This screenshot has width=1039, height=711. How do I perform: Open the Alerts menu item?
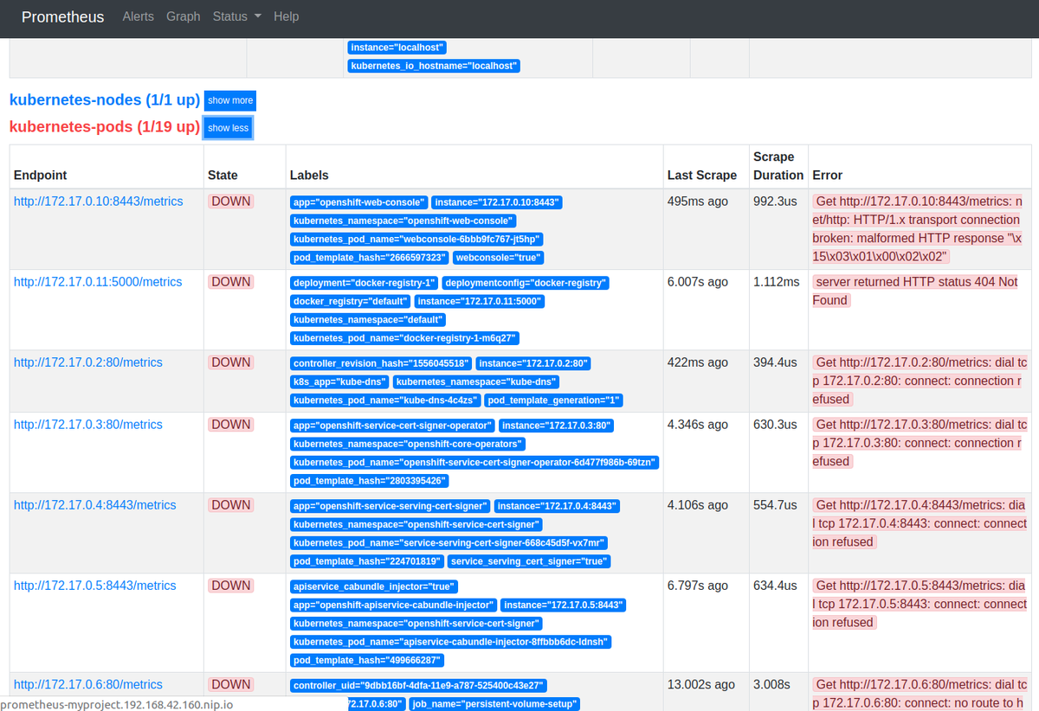(139, 16)
